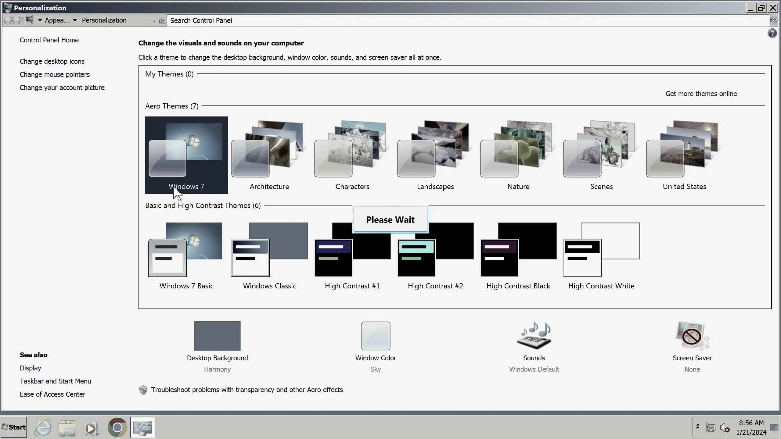Select the Architecture Aero theme
Viewport: 781px width, 439px height.
[269, 155]
